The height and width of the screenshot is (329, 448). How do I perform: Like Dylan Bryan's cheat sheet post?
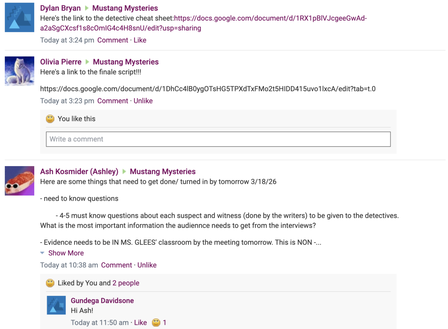pos(140,40)
